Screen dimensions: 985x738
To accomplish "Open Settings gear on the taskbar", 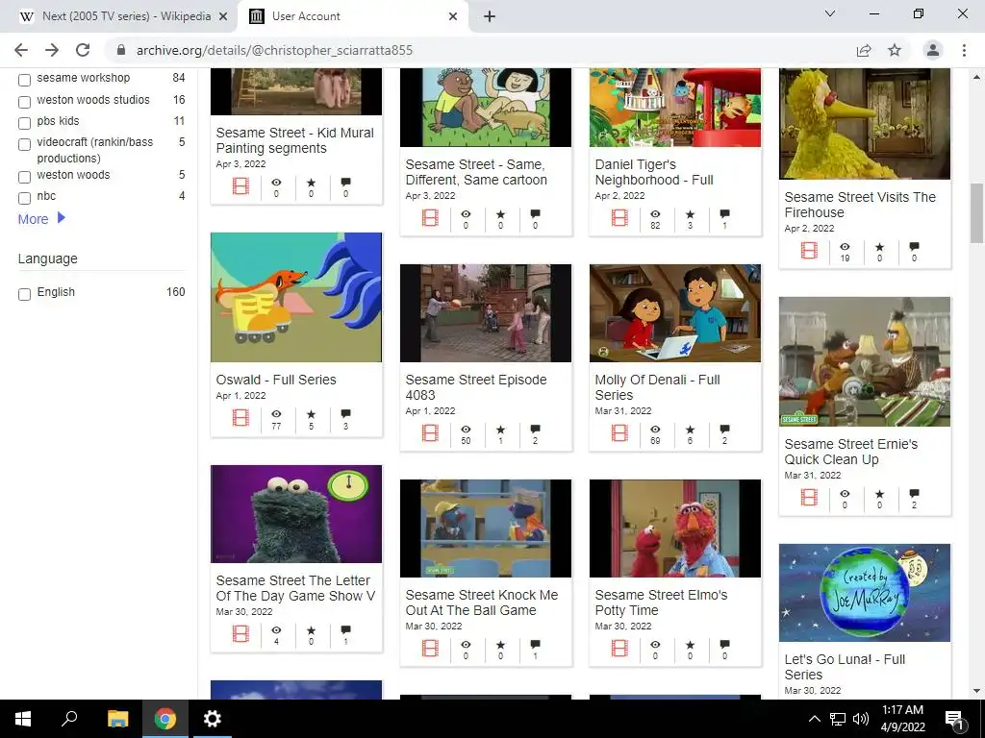I will 213,719.
